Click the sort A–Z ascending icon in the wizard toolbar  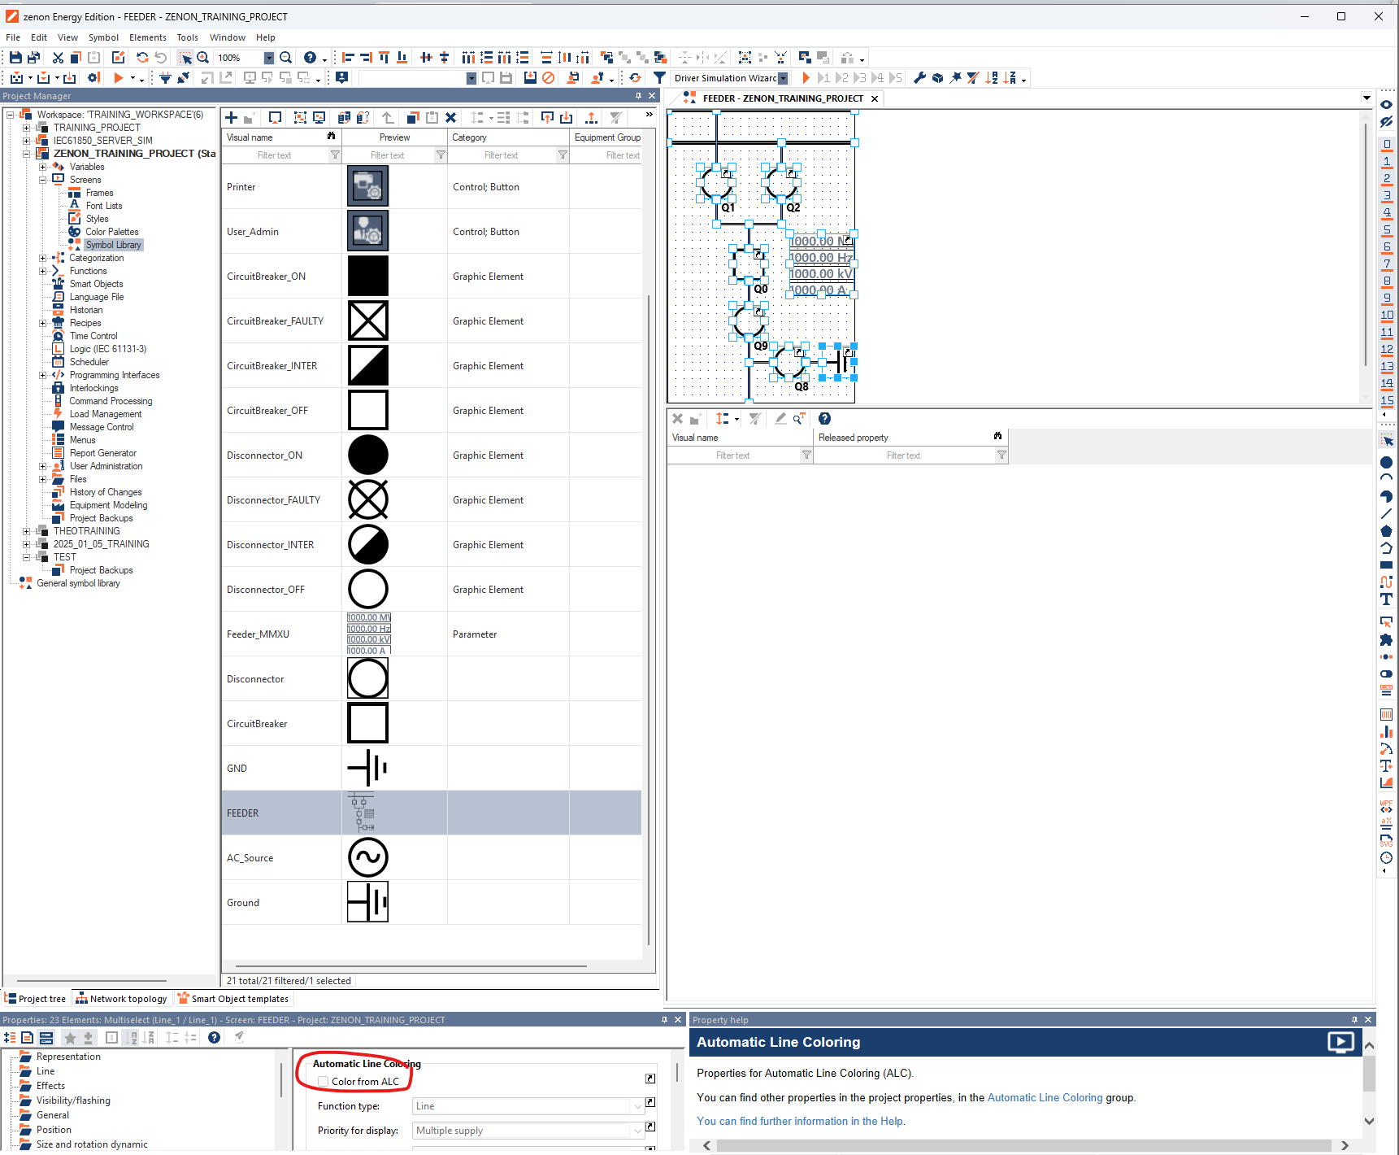point(991,78)
